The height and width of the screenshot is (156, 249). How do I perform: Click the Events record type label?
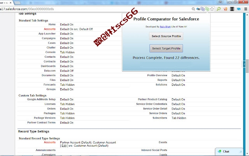(x=163, y=142)
